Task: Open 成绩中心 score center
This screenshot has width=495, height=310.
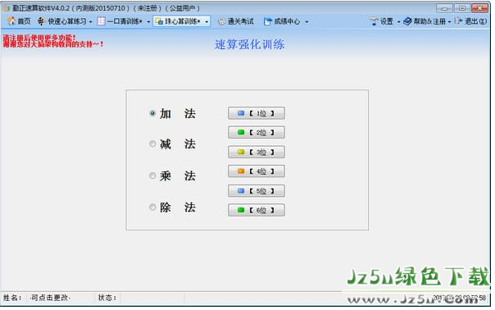Action: click(x=282, y=21)
